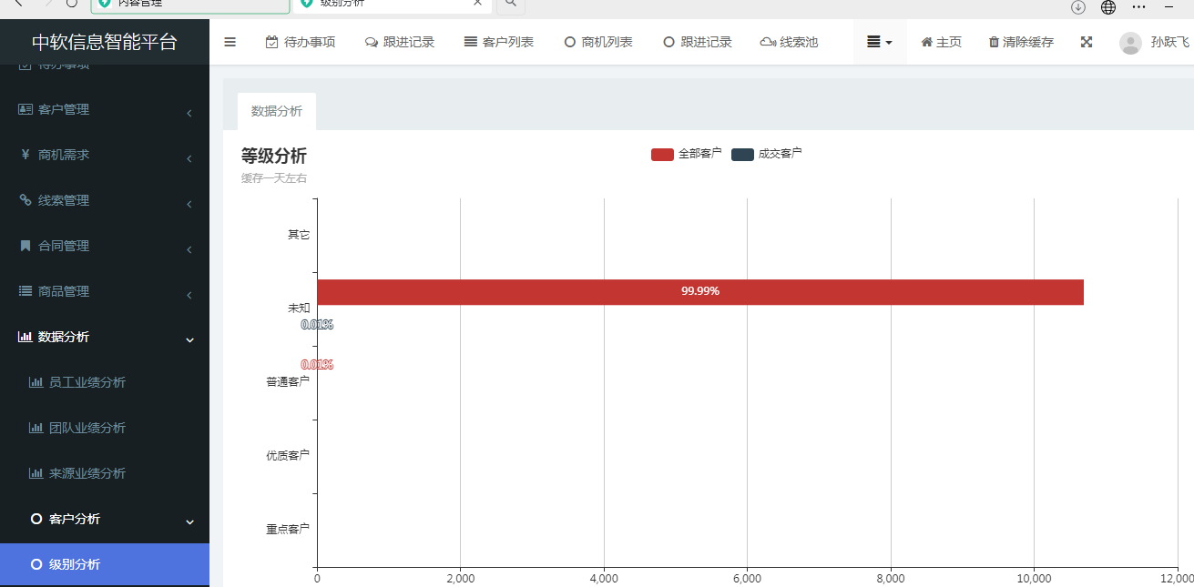
Task: Expand the 客户管理 sidebar menu
Action: [x=105, y=110]
